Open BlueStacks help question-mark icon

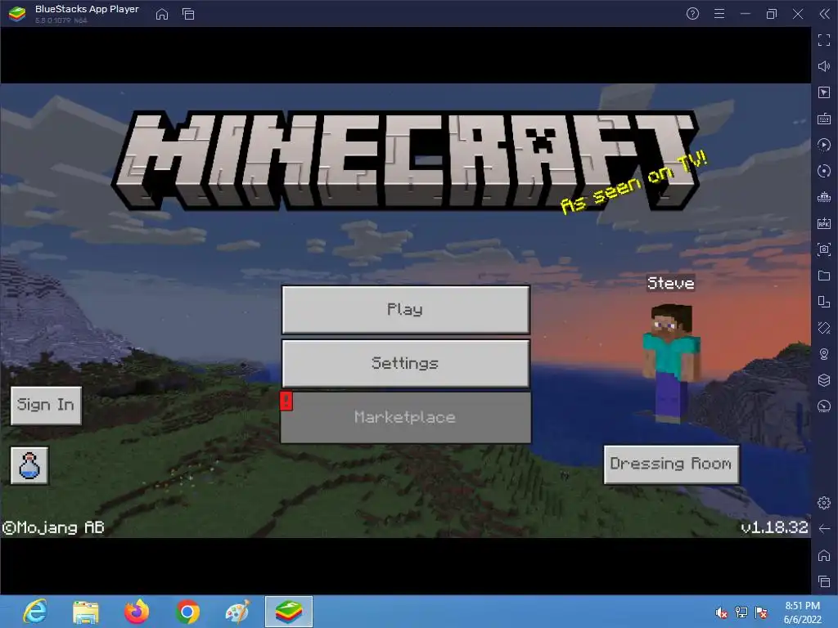pyautogui.click(x=692, y=14)
